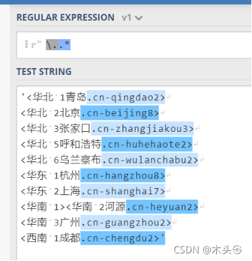This screenshot has height=261, width=252.
Task: Click the .cn-chengdu2> match highlight
Action: point(123,238)
